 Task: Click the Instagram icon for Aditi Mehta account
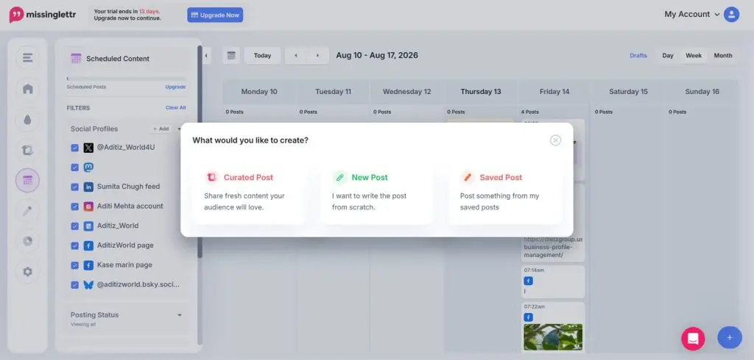(88, 206)
